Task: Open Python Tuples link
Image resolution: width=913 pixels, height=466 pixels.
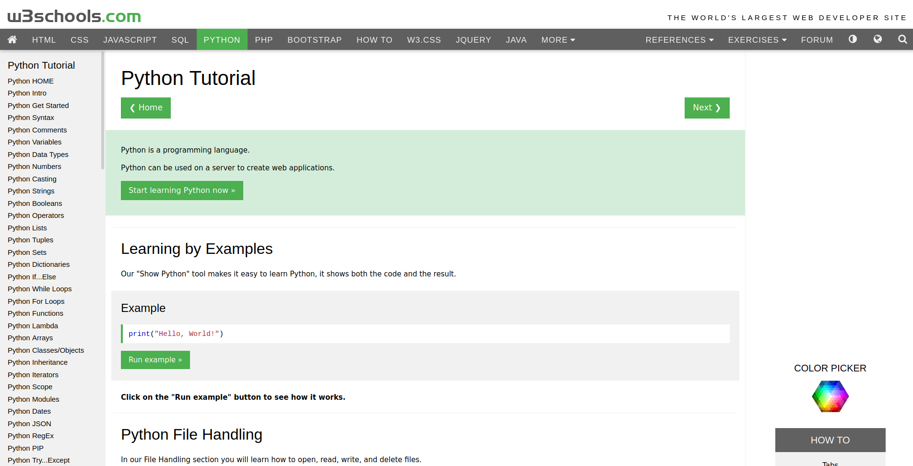Action: coord(31,240)
